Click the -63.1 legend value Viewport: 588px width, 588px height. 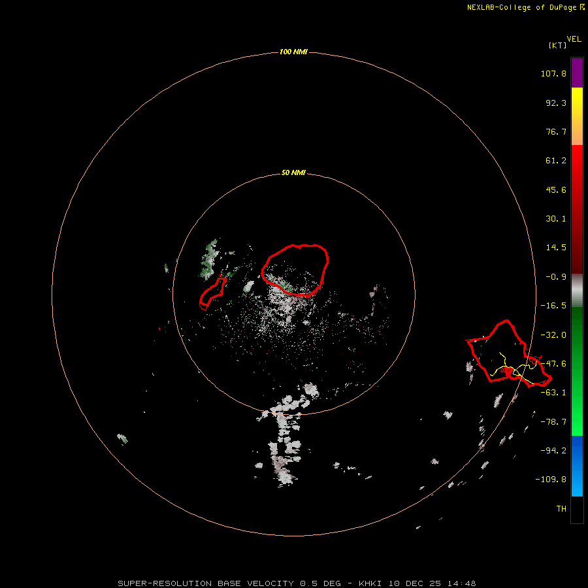click(x=553, y=393)
